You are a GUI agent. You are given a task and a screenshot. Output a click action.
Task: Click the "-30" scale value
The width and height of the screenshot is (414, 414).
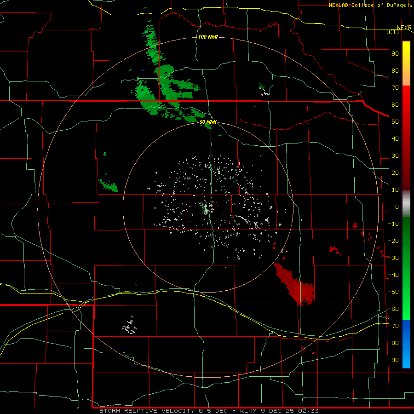click(393, 258)
